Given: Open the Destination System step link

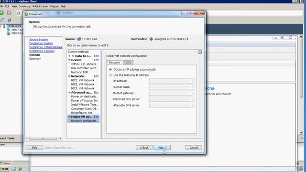Looking at the screenshot, I should 41,43.
